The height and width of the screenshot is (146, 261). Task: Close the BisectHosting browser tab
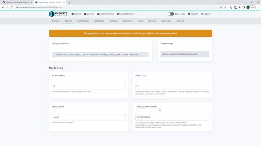click(64, 2)
